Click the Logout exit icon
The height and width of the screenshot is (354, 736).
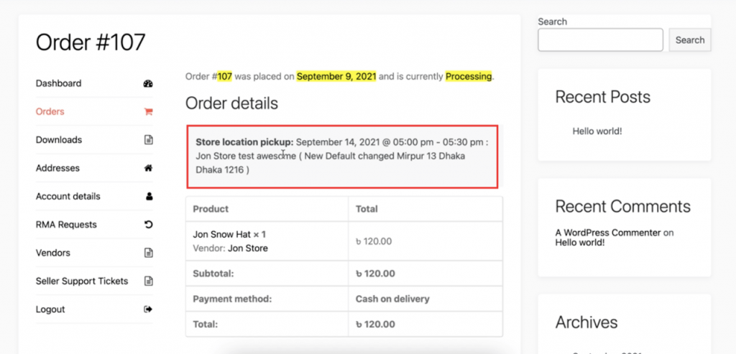click(x=148, y=309)
